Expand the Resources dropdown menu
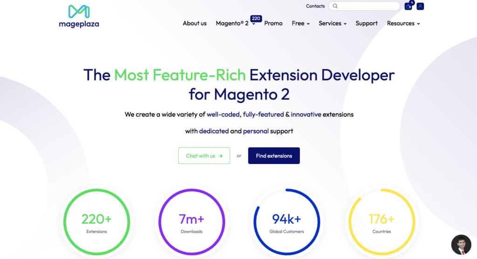This screenshot has height=259, width=477. point(403,23)
